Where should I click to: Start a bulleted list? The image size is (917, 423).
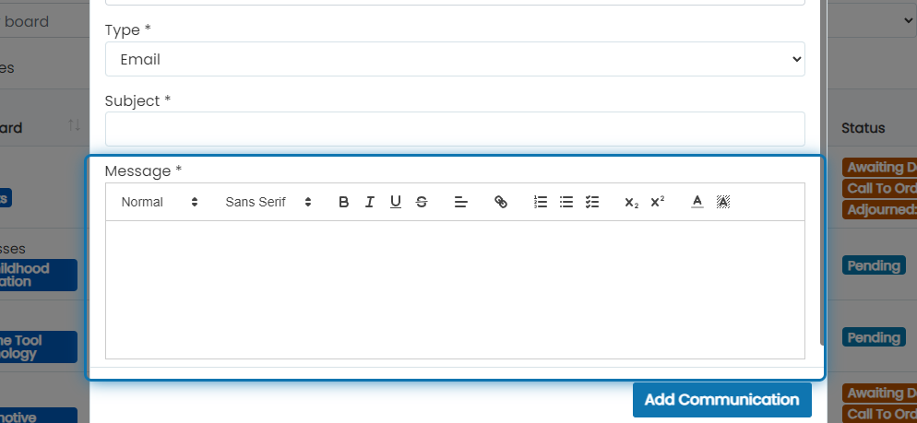[x=566, y=202]
